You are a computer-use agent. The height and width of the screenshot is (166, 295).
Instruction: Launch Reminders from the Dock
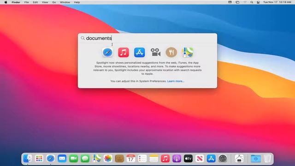click(142, 159)
